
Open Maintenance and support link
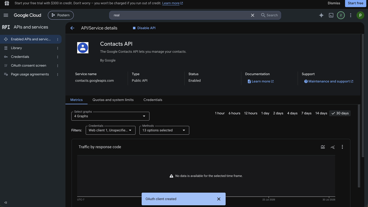(329, 81)
